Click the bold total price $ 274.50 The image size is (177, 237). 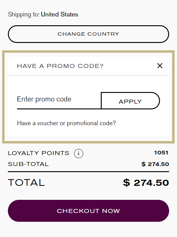tap(146, 183)
